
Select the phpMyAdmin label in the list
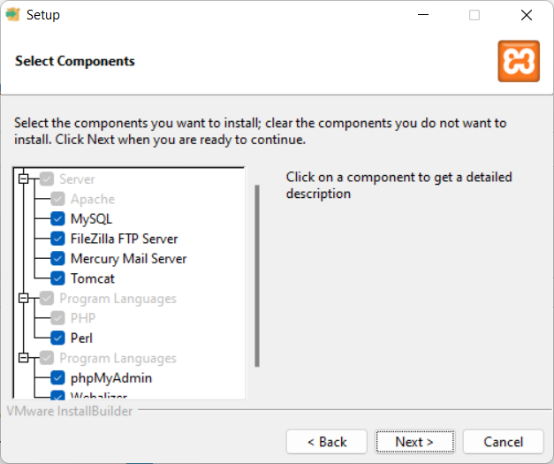[111, 378]
